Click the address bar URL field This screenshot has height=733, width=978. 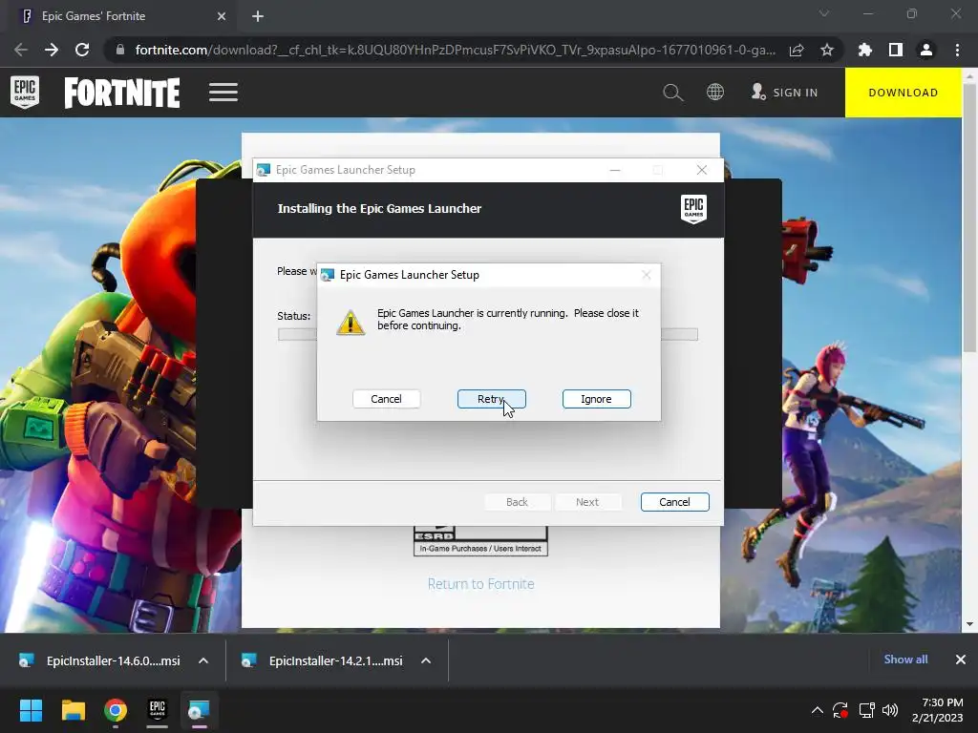[x=456, y=50]
